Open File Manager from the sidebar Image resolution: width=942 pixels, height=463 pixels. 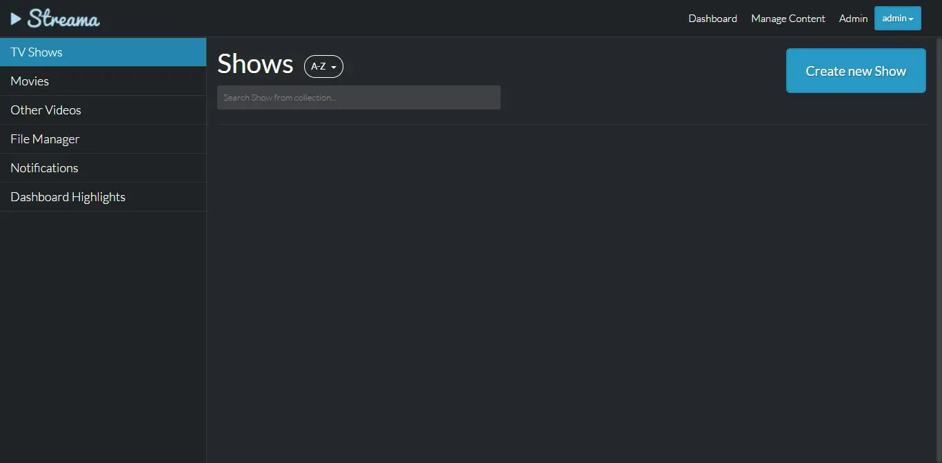[103, 139]
